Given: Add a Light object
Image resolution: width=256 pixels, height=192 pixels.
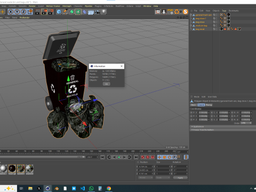Looking at the screenshot, I should click(103, 12).
